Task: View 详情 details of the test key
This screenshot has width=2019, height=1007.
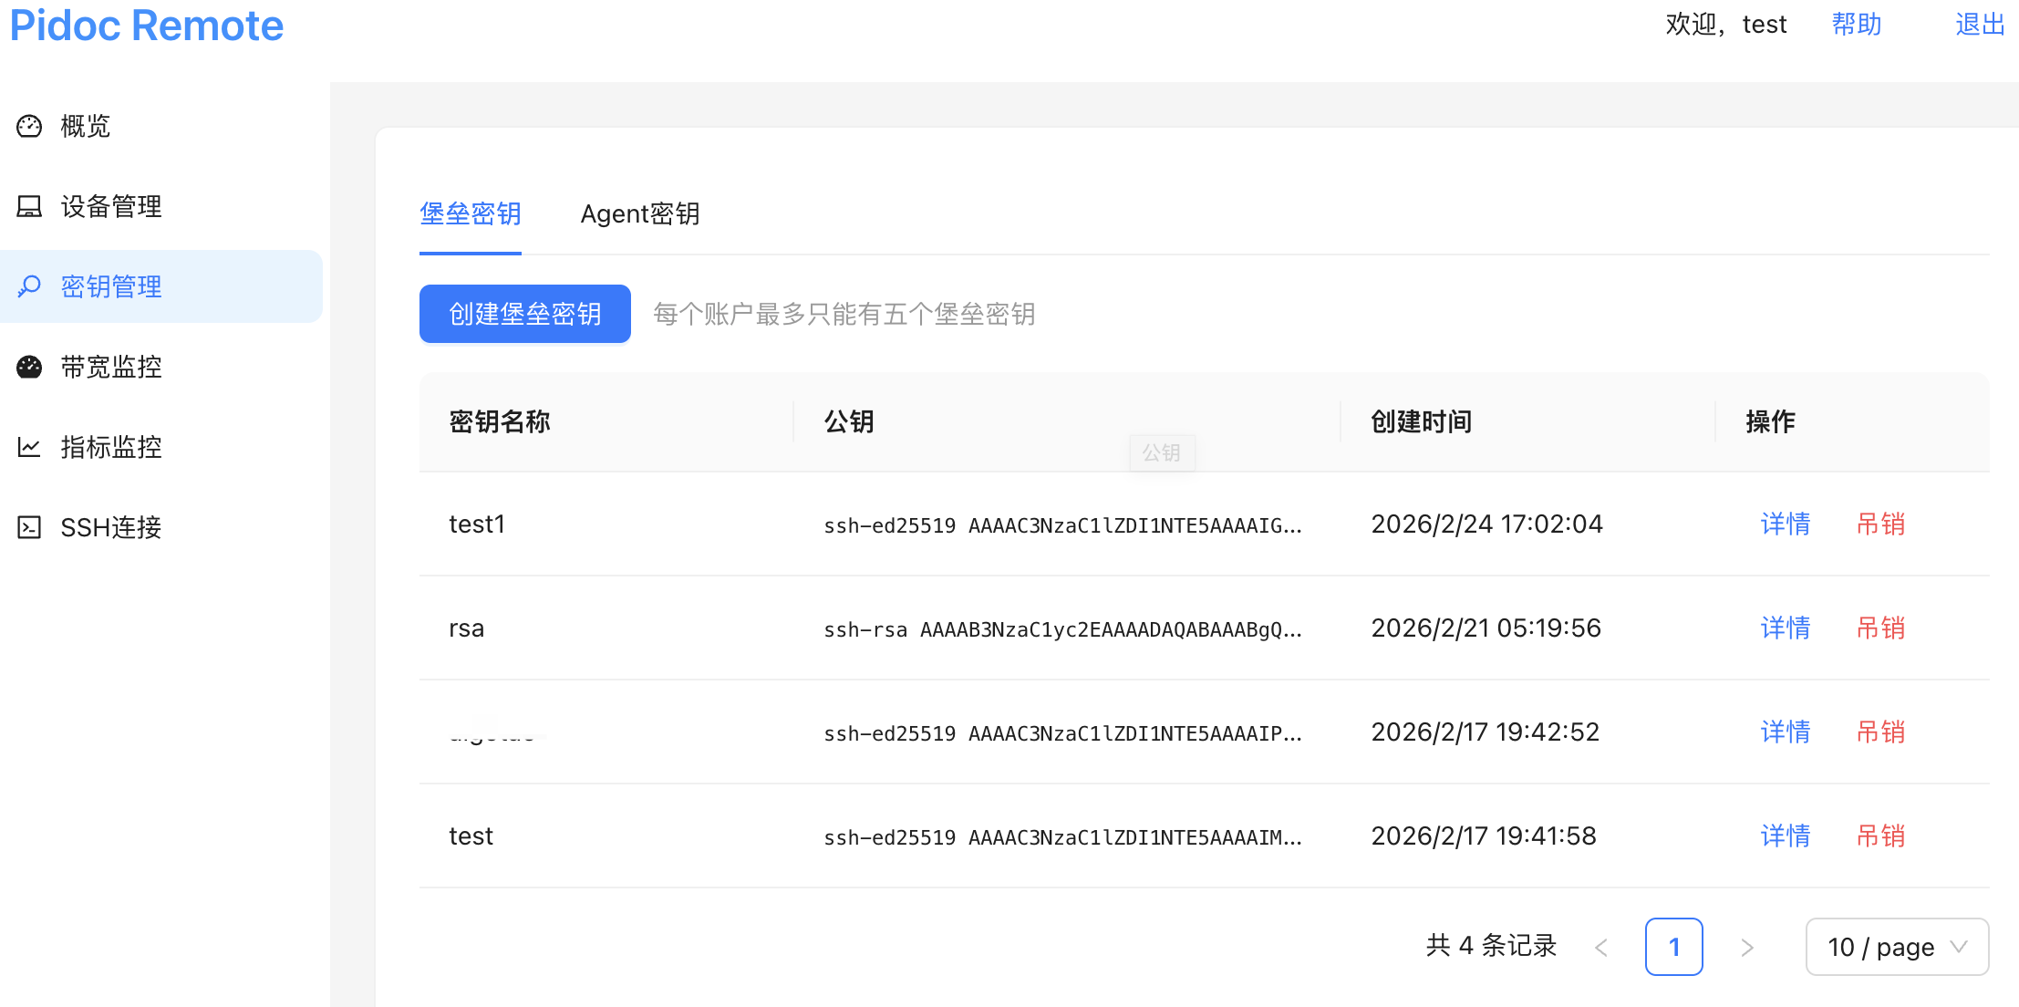Action: [1785, 836]
